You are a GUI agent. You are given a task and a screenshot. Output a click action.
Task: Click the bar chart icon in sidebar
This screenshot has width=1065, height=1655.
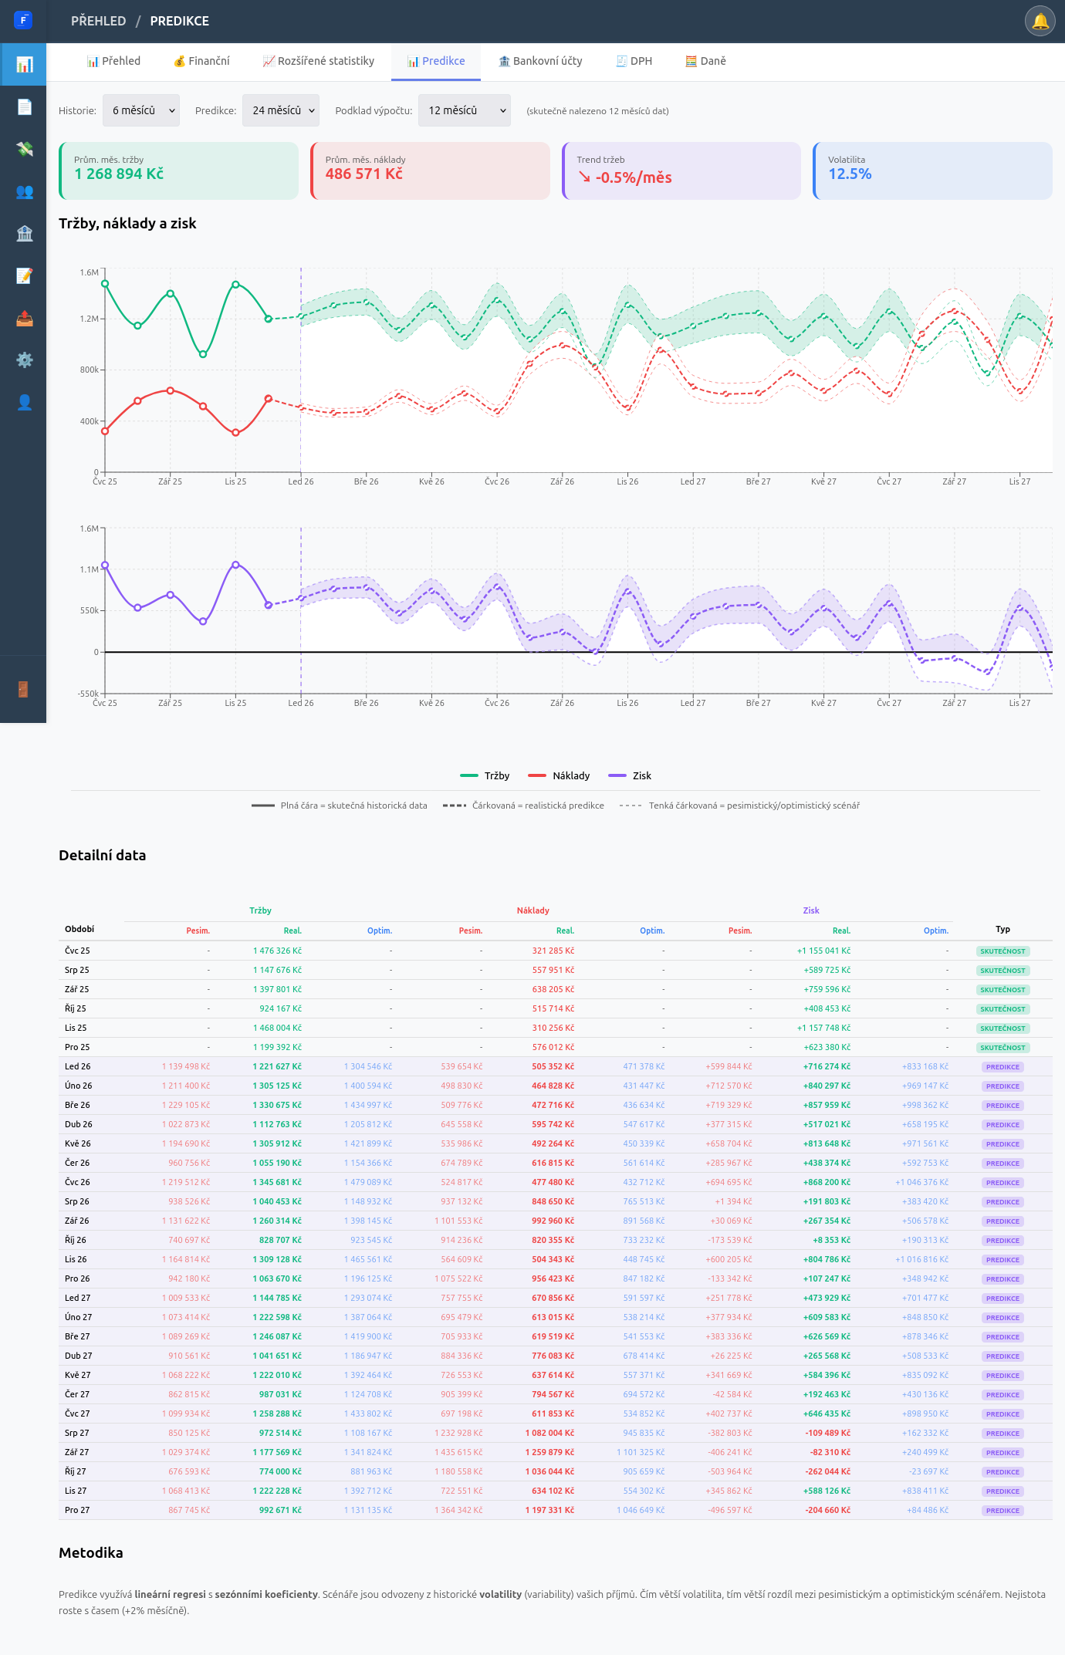(24, 64)
